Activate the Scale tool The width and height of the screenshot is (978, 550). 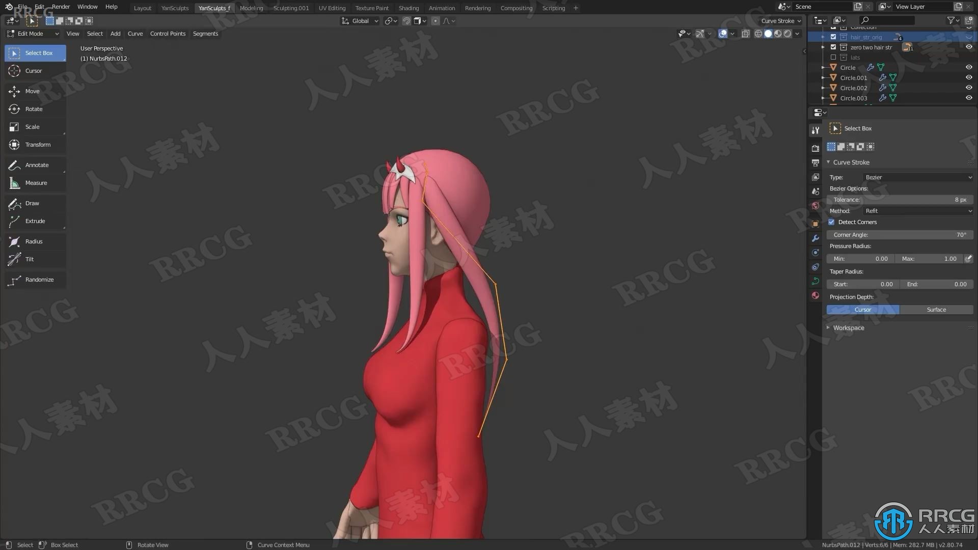click(35, 127)
